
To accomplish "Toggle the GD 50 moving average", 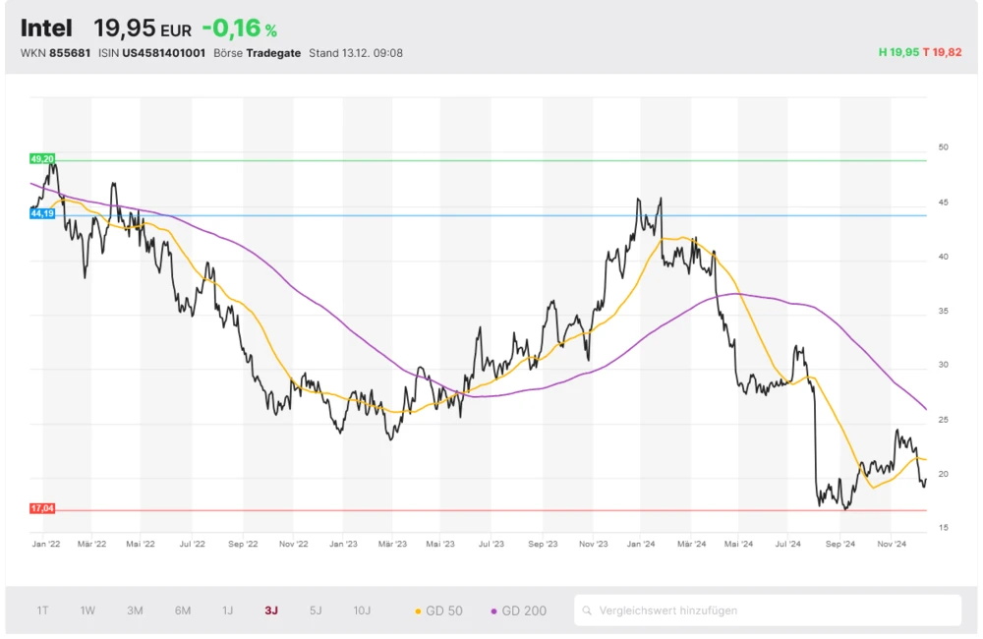I will click(x=437, y=610).
